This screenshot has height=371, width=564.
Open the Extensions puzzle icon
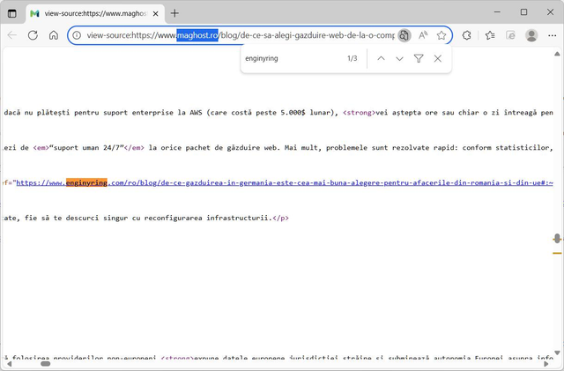click(466, 35)
